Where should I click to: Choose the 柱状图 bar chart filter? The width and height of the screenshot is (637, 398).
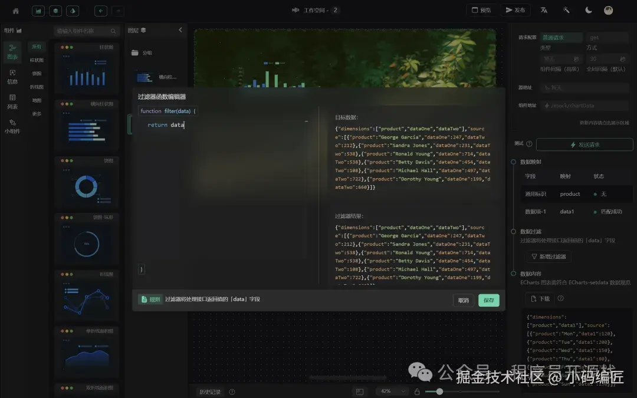(37, 60)
